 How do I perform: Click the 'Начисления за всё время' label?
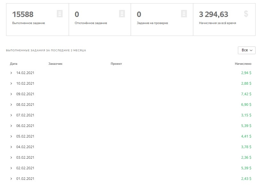pyautogui.click(x=218, y=23)
